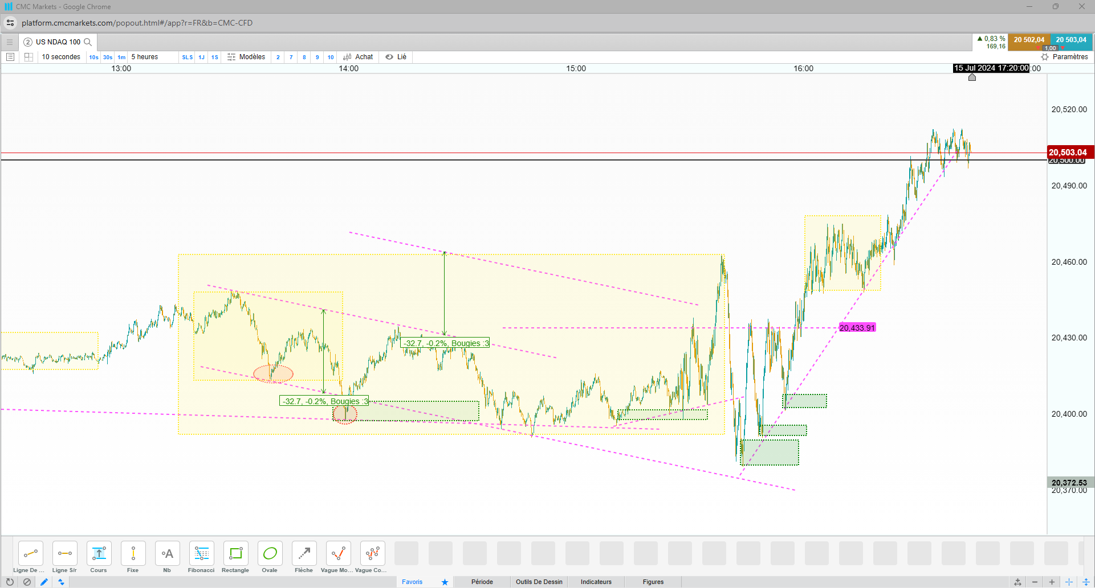
Task: Open Paramètres settings
Action: (x=1064, y=57)
